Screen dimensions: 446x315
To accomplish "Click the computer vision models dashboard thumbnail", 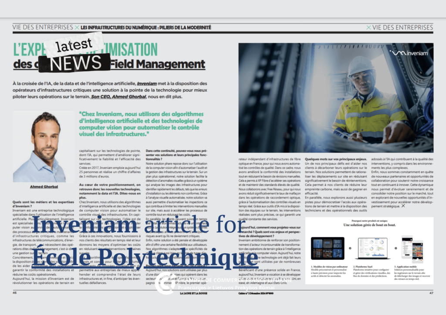I will coord(328,248).
